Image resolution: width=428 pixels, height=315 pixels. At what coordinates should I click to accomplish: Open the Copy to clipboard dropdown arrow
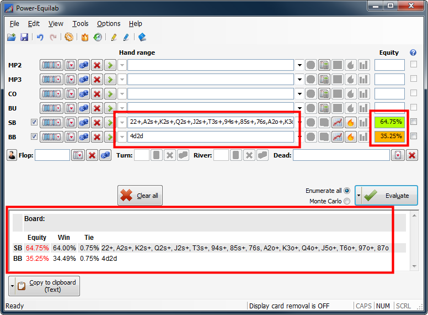pos(12,286)
